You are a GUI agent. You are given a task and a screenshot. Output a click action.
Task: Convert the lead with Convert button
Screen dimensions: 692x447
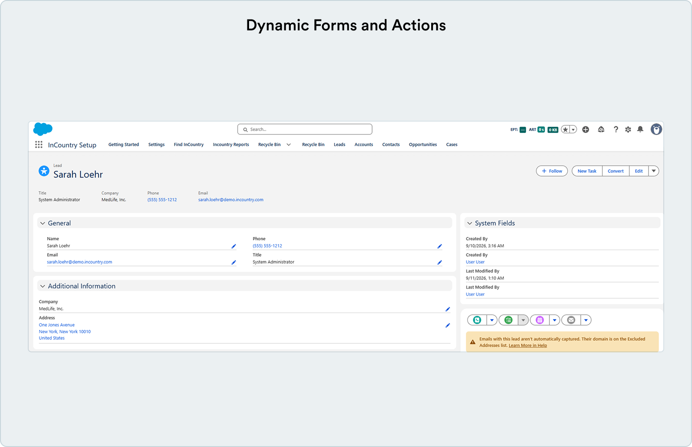615,171
